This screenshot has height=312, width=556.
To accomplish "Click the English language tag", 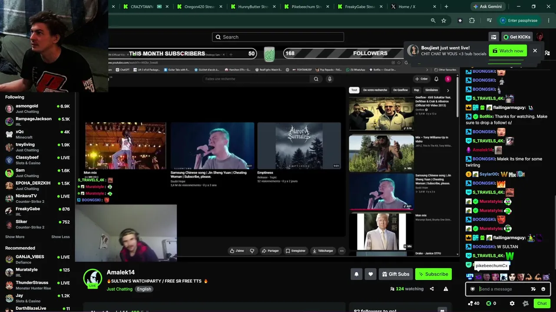I will (x=144, y=289).
